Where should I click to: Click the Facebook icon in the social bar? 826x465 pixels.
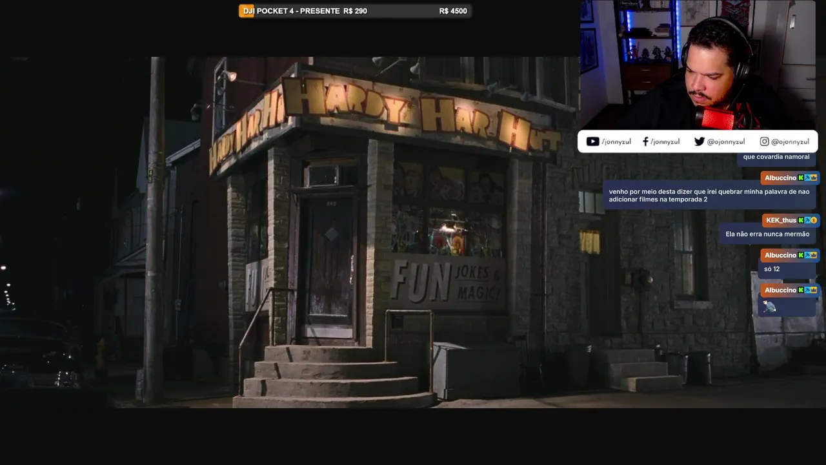(645, 141)
